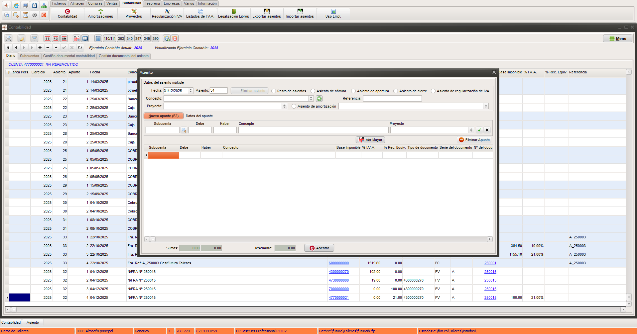Open Regularización IVA ribbon icon
Viewport: 637px width, 334px height.
click(x=167, y=14)
